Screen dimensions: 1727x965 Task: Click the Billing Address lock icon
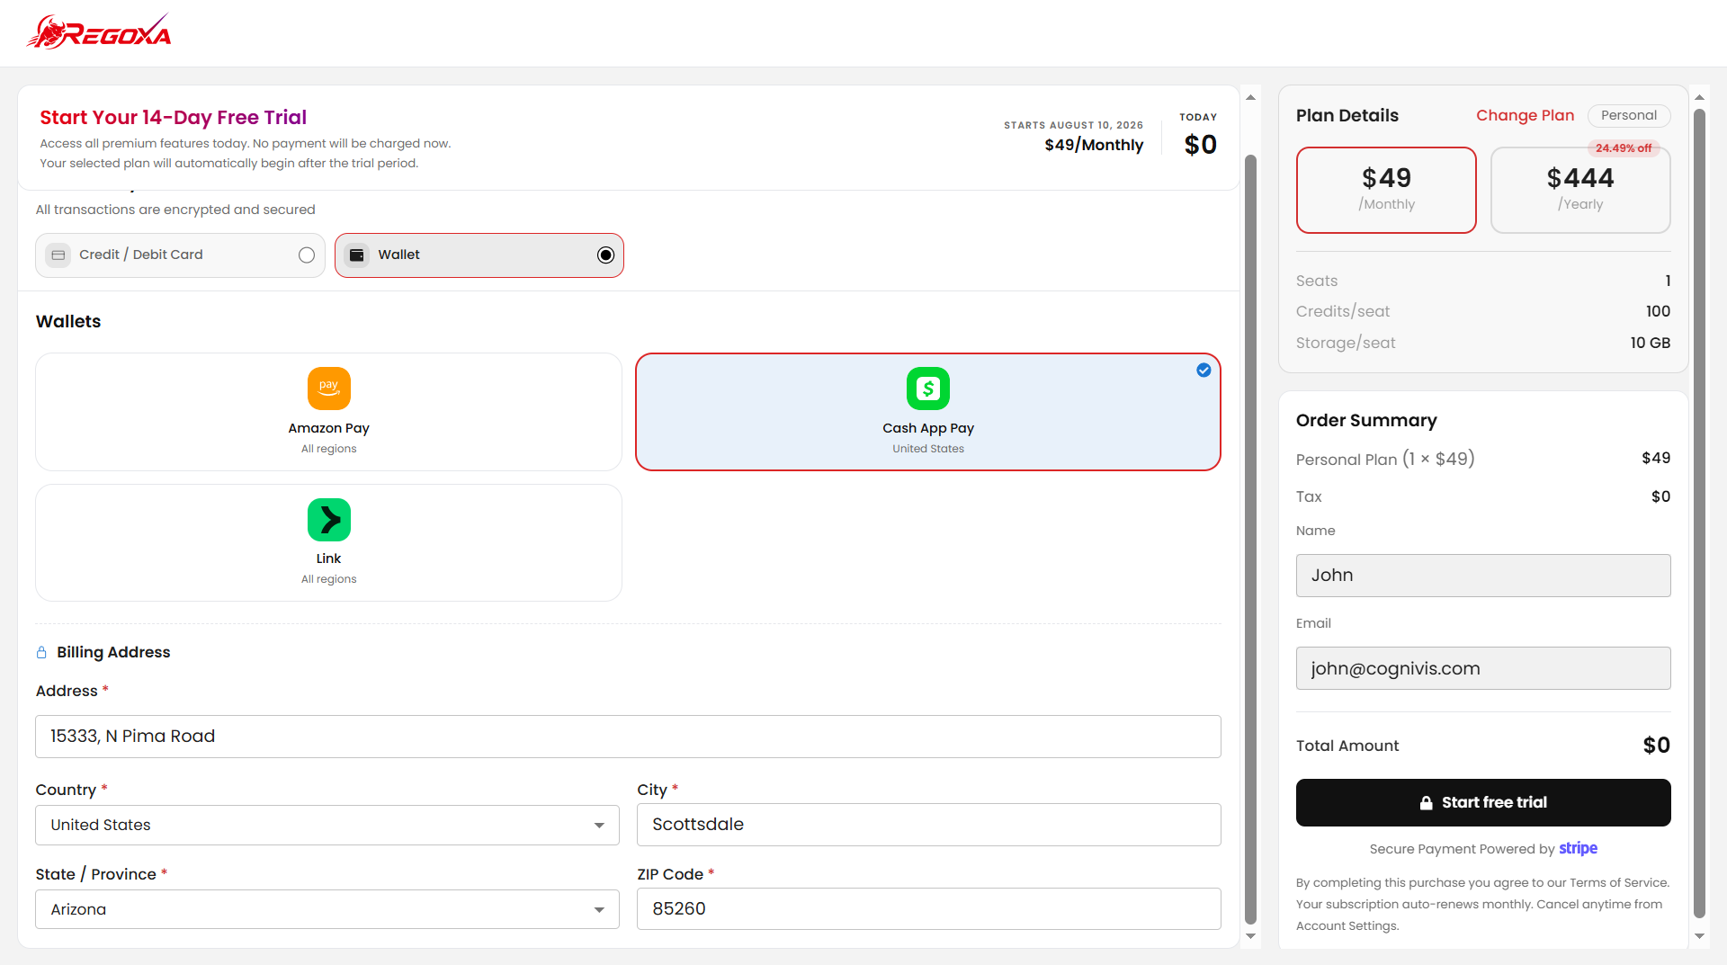[x=41, y=652]
